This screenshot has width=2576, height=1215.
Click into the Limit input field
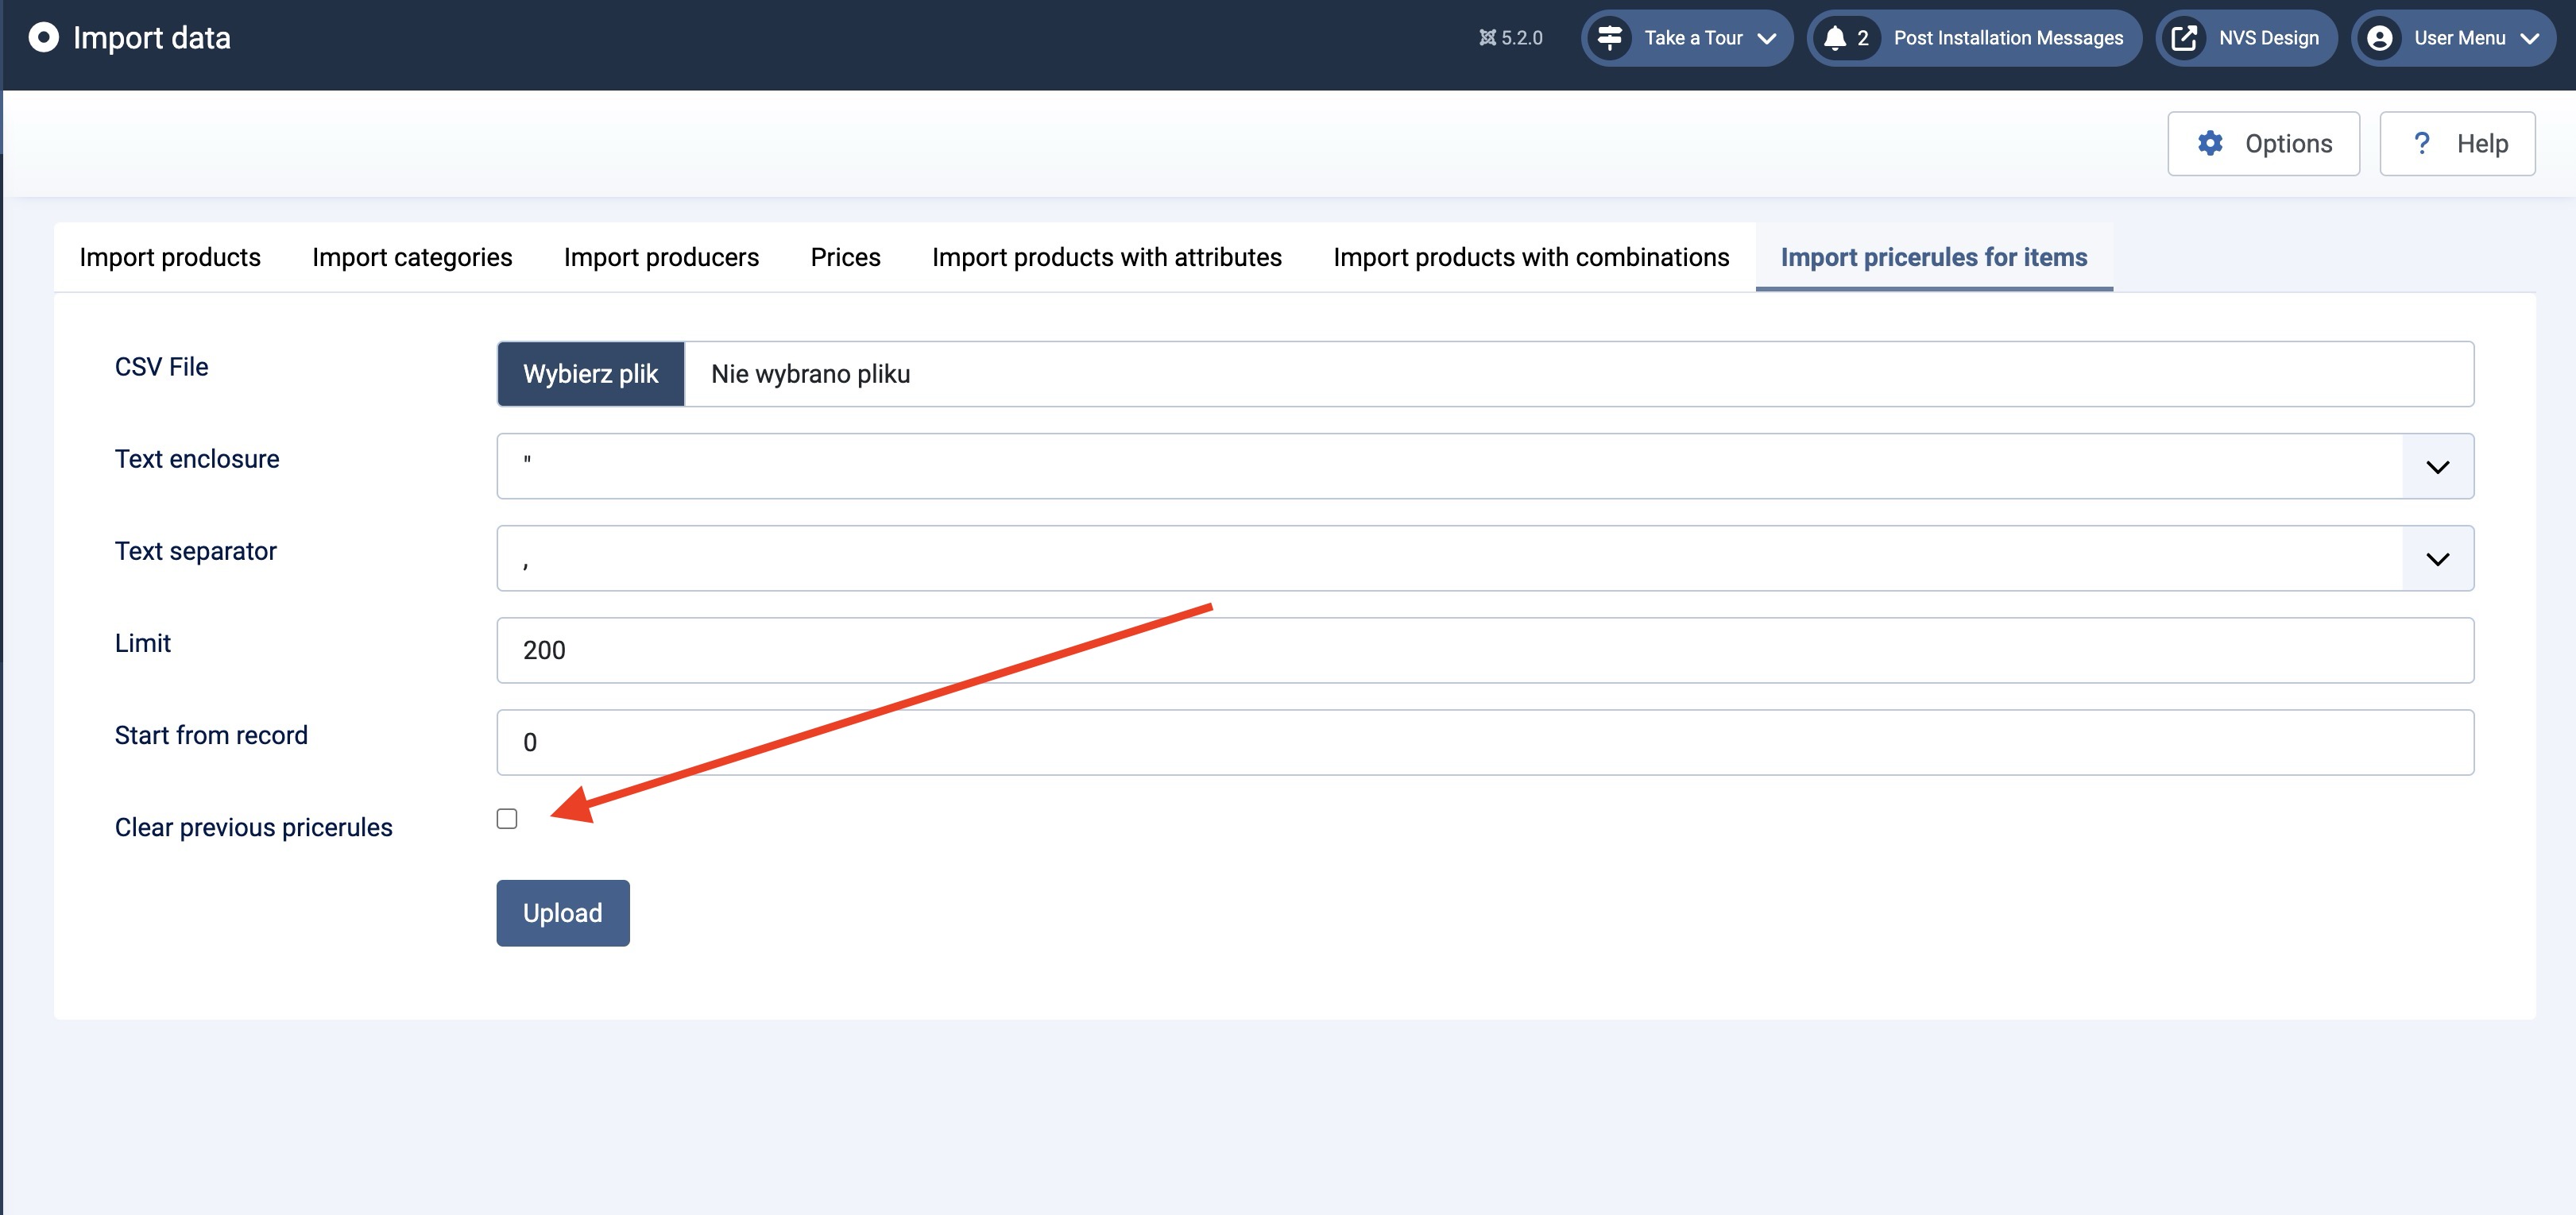point(1485,650)
